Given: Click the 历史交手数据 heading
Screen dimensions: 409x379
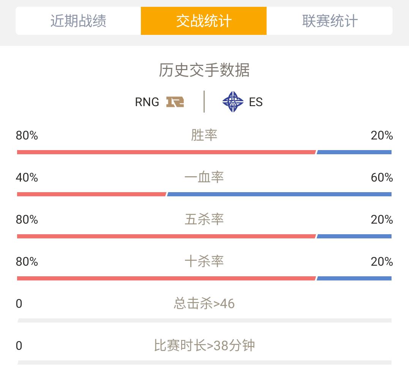Looking at the screenshot, I should click(x=204, y=70).
